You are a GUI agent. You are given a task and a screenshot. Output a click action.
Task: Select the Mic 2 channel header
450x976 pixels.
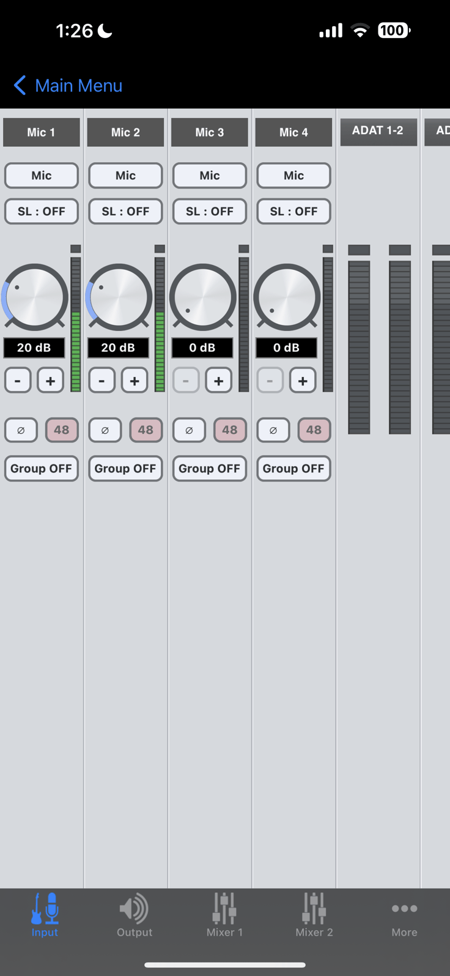point(125,132)
